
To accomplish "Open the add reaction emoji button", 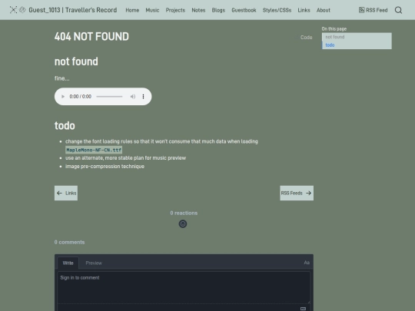I will 183,224.
